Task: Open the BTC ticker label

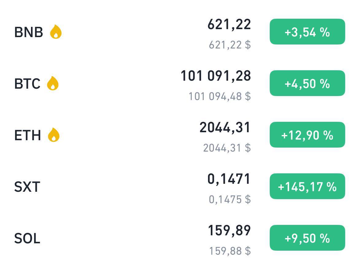Action: pyautogui.click(x=27, y=83)
